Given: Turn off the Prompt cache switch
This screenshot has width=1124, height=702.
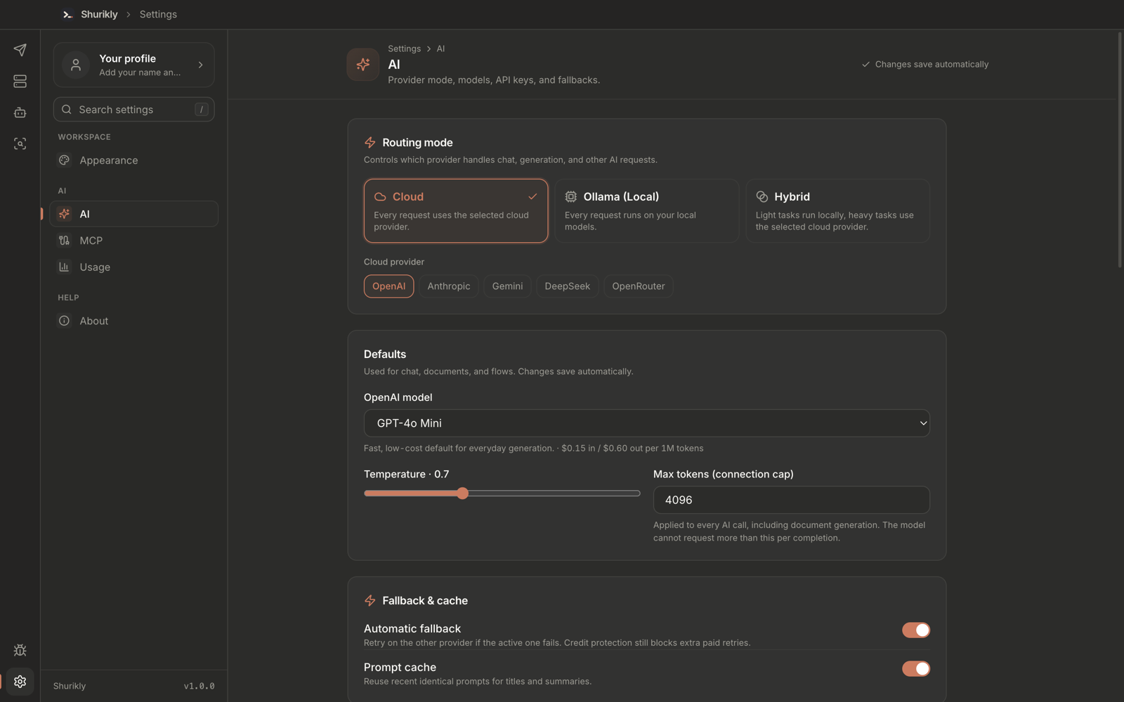Looking at the screenshot, I should point(916,669).
